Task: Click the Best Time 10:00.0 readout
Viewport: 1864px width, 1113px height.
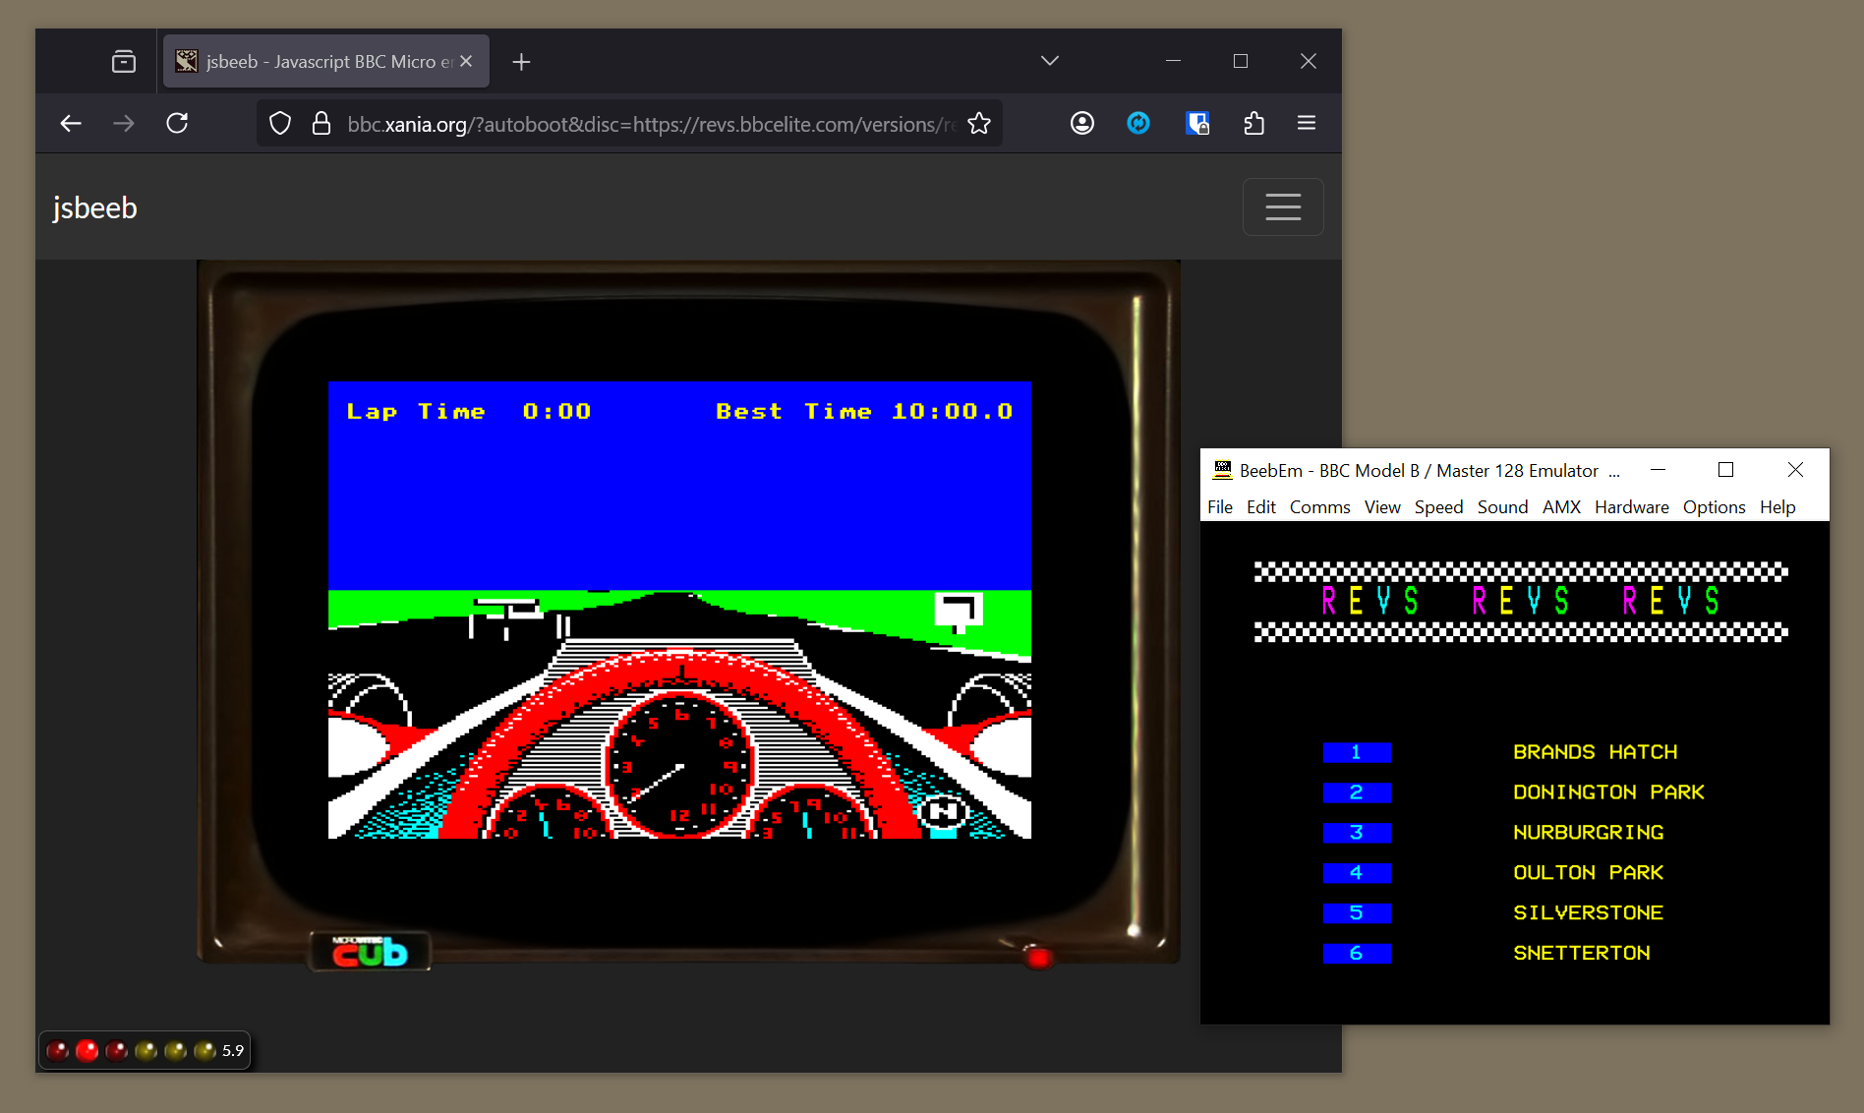Action: tap(864, 412)
